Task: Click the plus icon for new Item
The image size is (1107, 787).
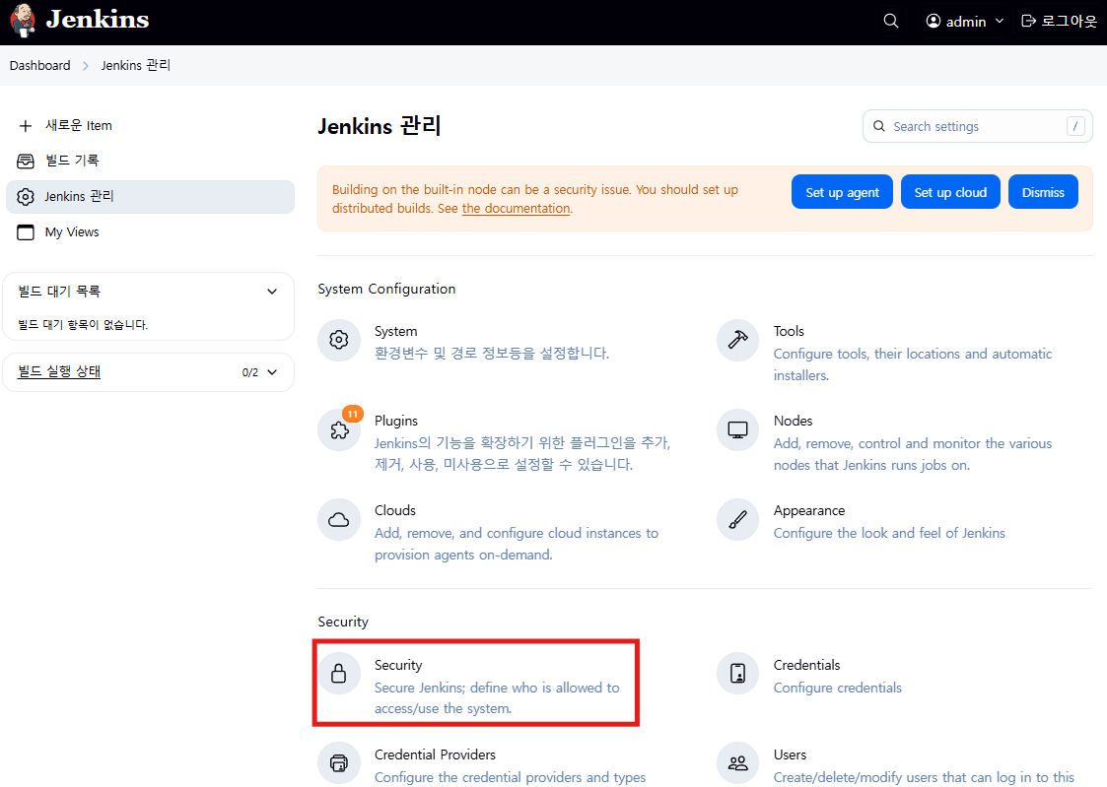Action: point(26,125)
